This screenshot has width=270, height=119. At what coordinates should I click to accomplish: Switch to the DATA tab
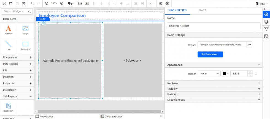(x=203, y=10)
